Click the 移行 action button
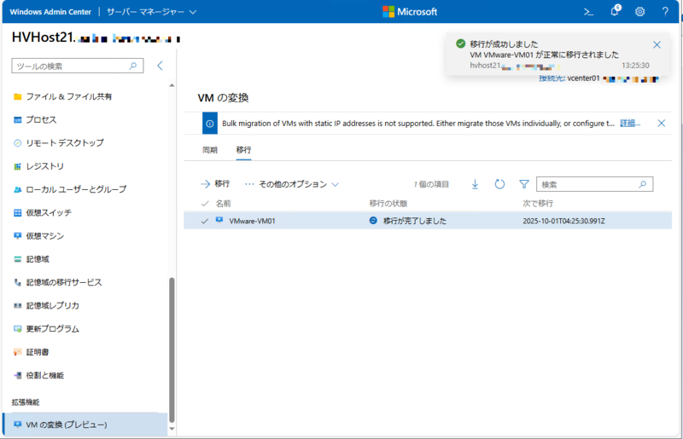683x439 pixels. tap(215, 184)
